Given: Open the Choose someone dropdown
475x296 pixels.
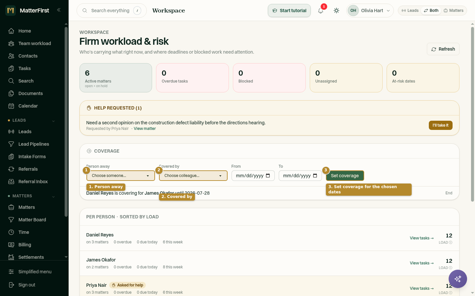Looking at the screenshot, I should (x=121, y=176).
